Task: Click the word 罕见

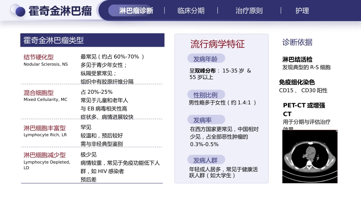Action: pos(86,127)
